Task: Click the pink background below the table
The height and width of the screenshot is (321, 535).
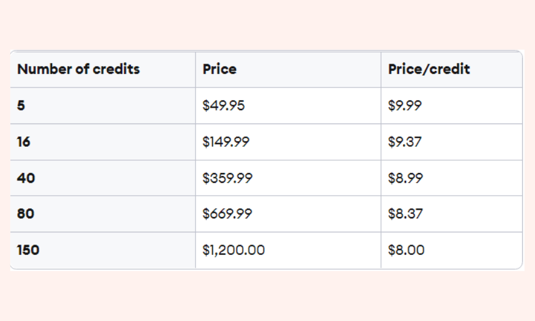Action: 268,295
